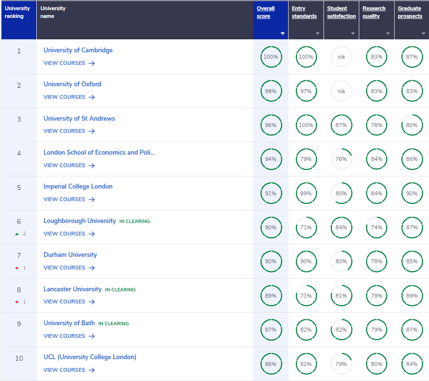
Task: Click Cambridge's n/a student satisfaction circle
Action: (x=341, y=57)
